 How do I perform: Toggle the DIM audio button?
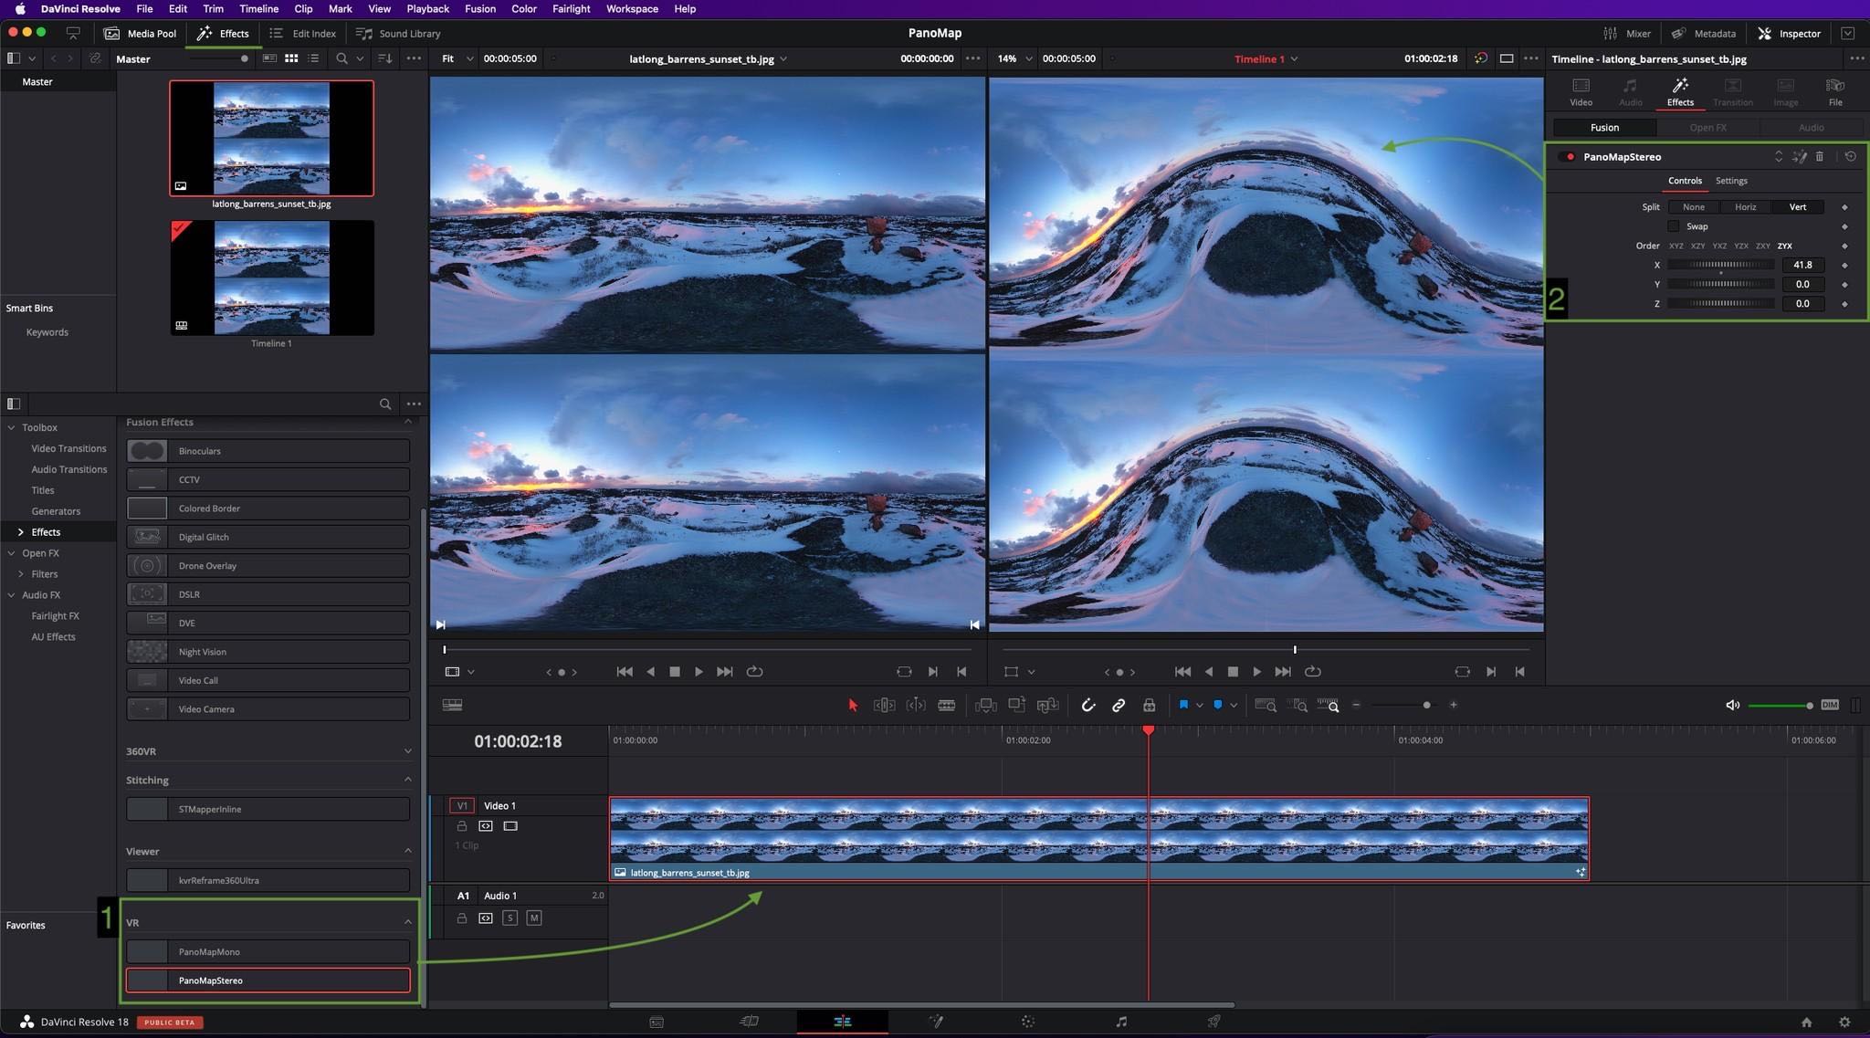(1830, 705)
